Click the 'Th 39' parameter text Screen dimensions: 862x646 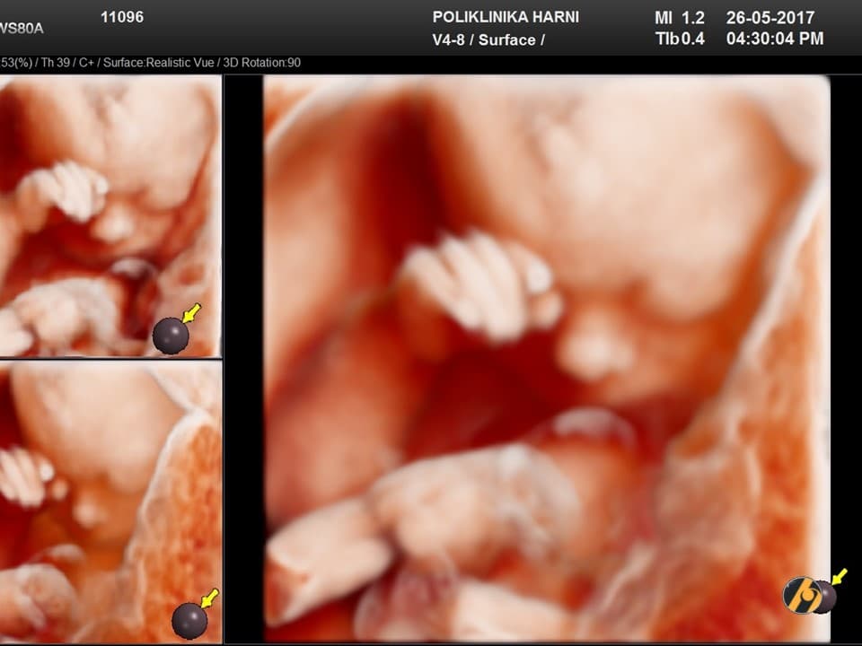55,63
